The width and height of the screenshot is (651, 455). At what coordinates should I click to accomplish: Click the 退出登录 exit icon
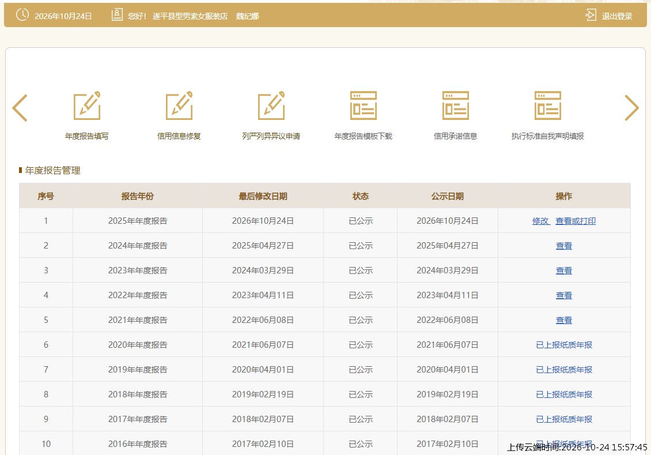(591, 16)
